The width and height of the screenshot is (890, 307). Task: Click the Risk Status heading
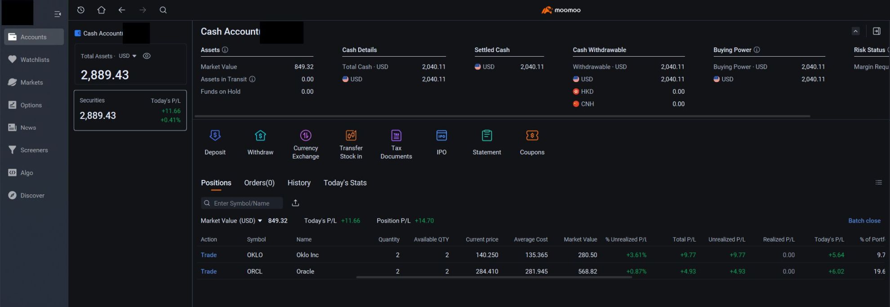click(x=869, y=50)
